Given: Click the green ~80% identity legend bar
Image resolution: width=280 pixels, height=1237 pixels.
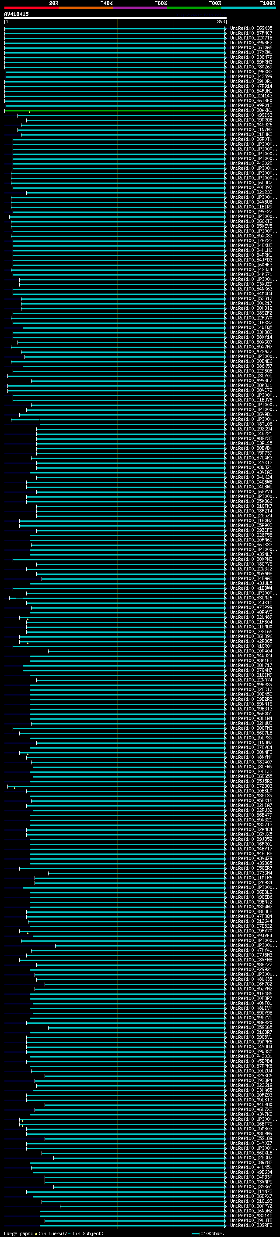Looking at the screenshot, I should (194, 8).
